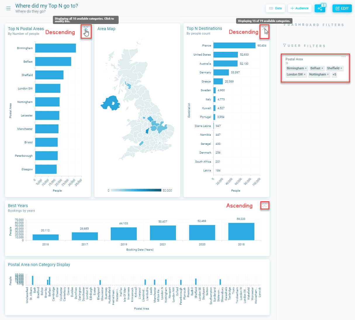This screenshot has width=355, height=320.
Task: Expand the +5 hidden filter values
Action: pos(334,75)
